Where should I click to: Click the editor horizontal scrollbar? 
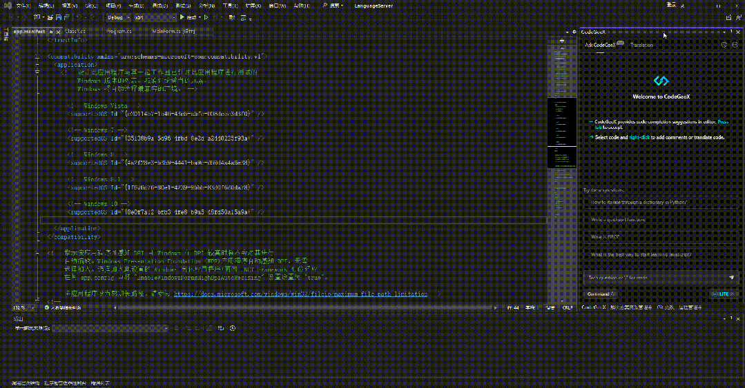tap(304, 307)
